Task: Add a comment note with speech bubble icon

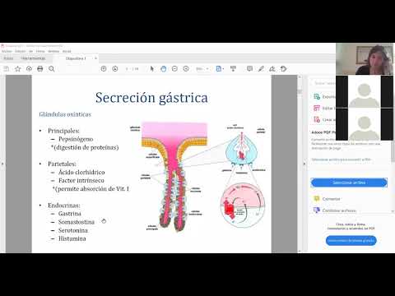Action: pyautogui.click(x=249, y=69)
